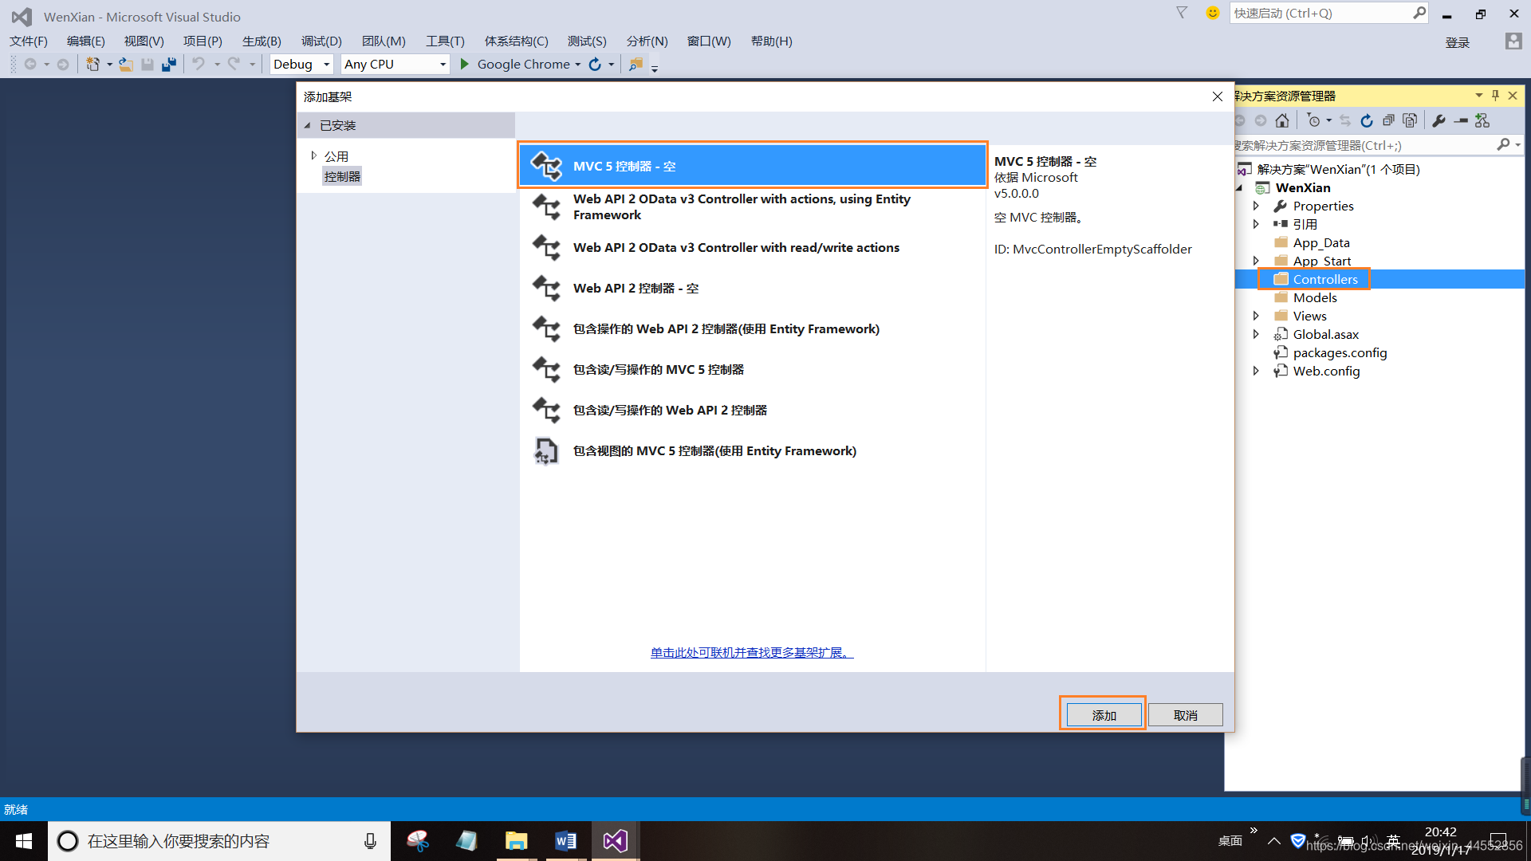
Task: Select Web API 2 控制器 - 空 template
Action: pyautogui.click(x=753, y=288)
